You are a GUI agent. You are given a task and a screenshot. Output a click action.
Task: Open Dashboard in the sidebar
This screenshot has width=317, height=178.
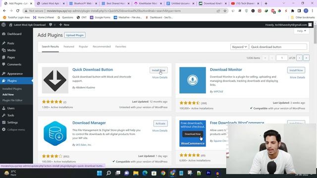pyautogui.click(x=14, y=34)
